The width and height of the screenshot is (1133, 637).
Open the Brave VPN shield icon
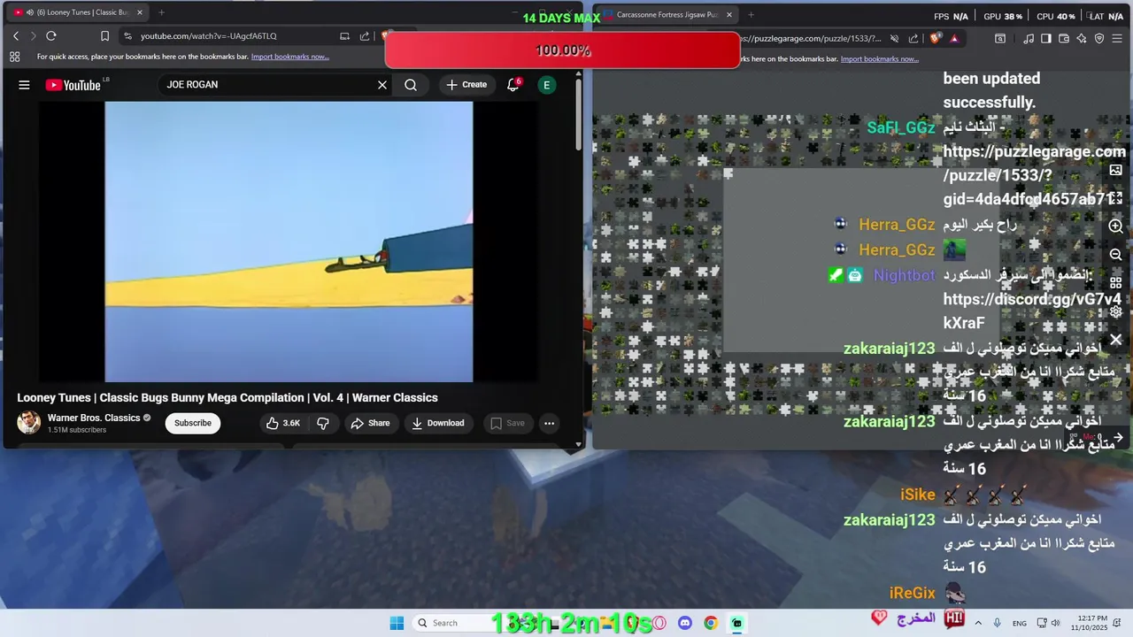click(x=1099, y=39)
